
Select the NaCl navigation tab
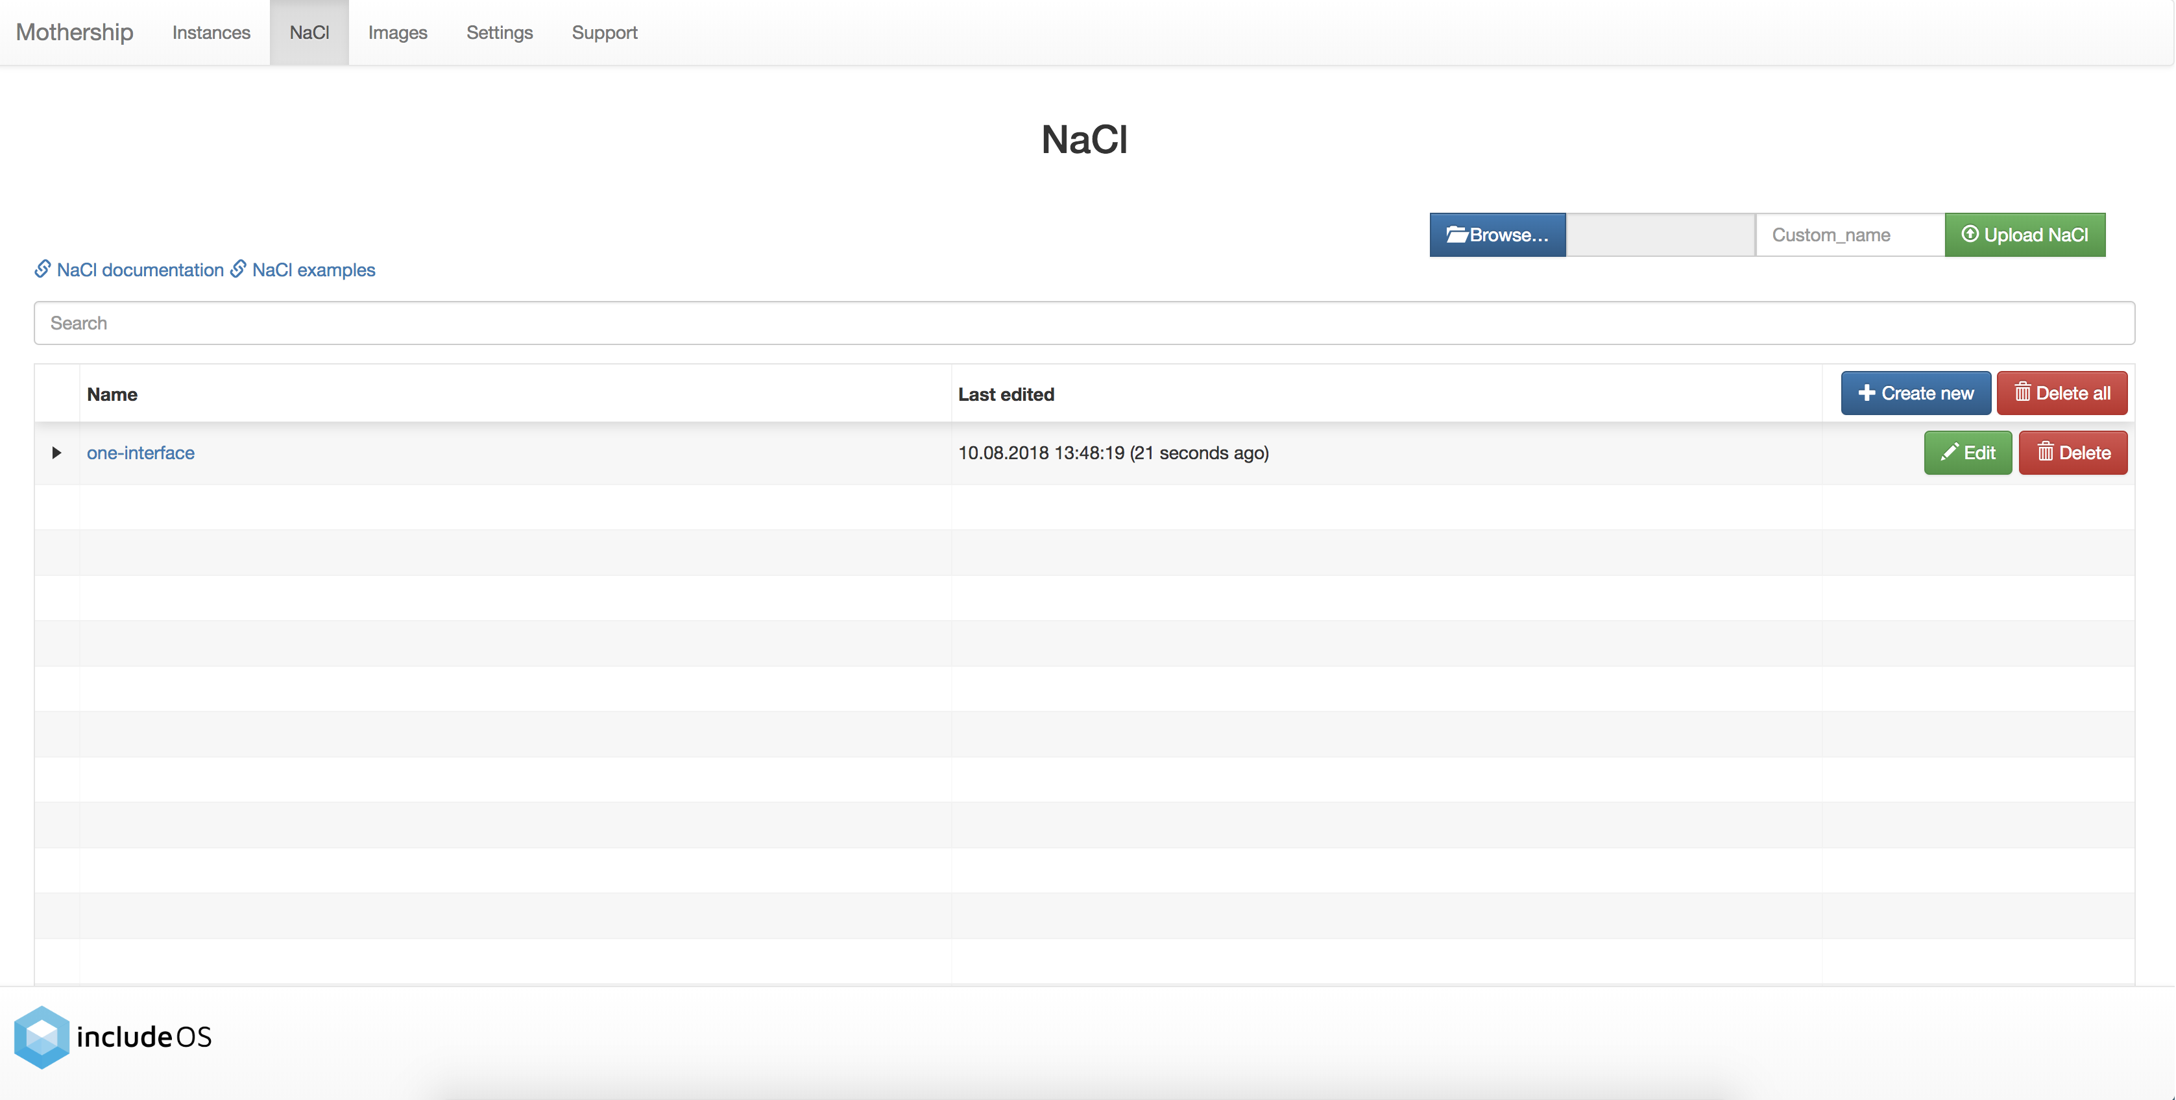309,32
